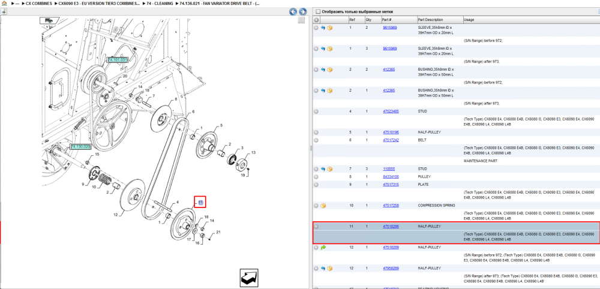
Task: Click plus icon on PLATE row
Action: [316, 185]
